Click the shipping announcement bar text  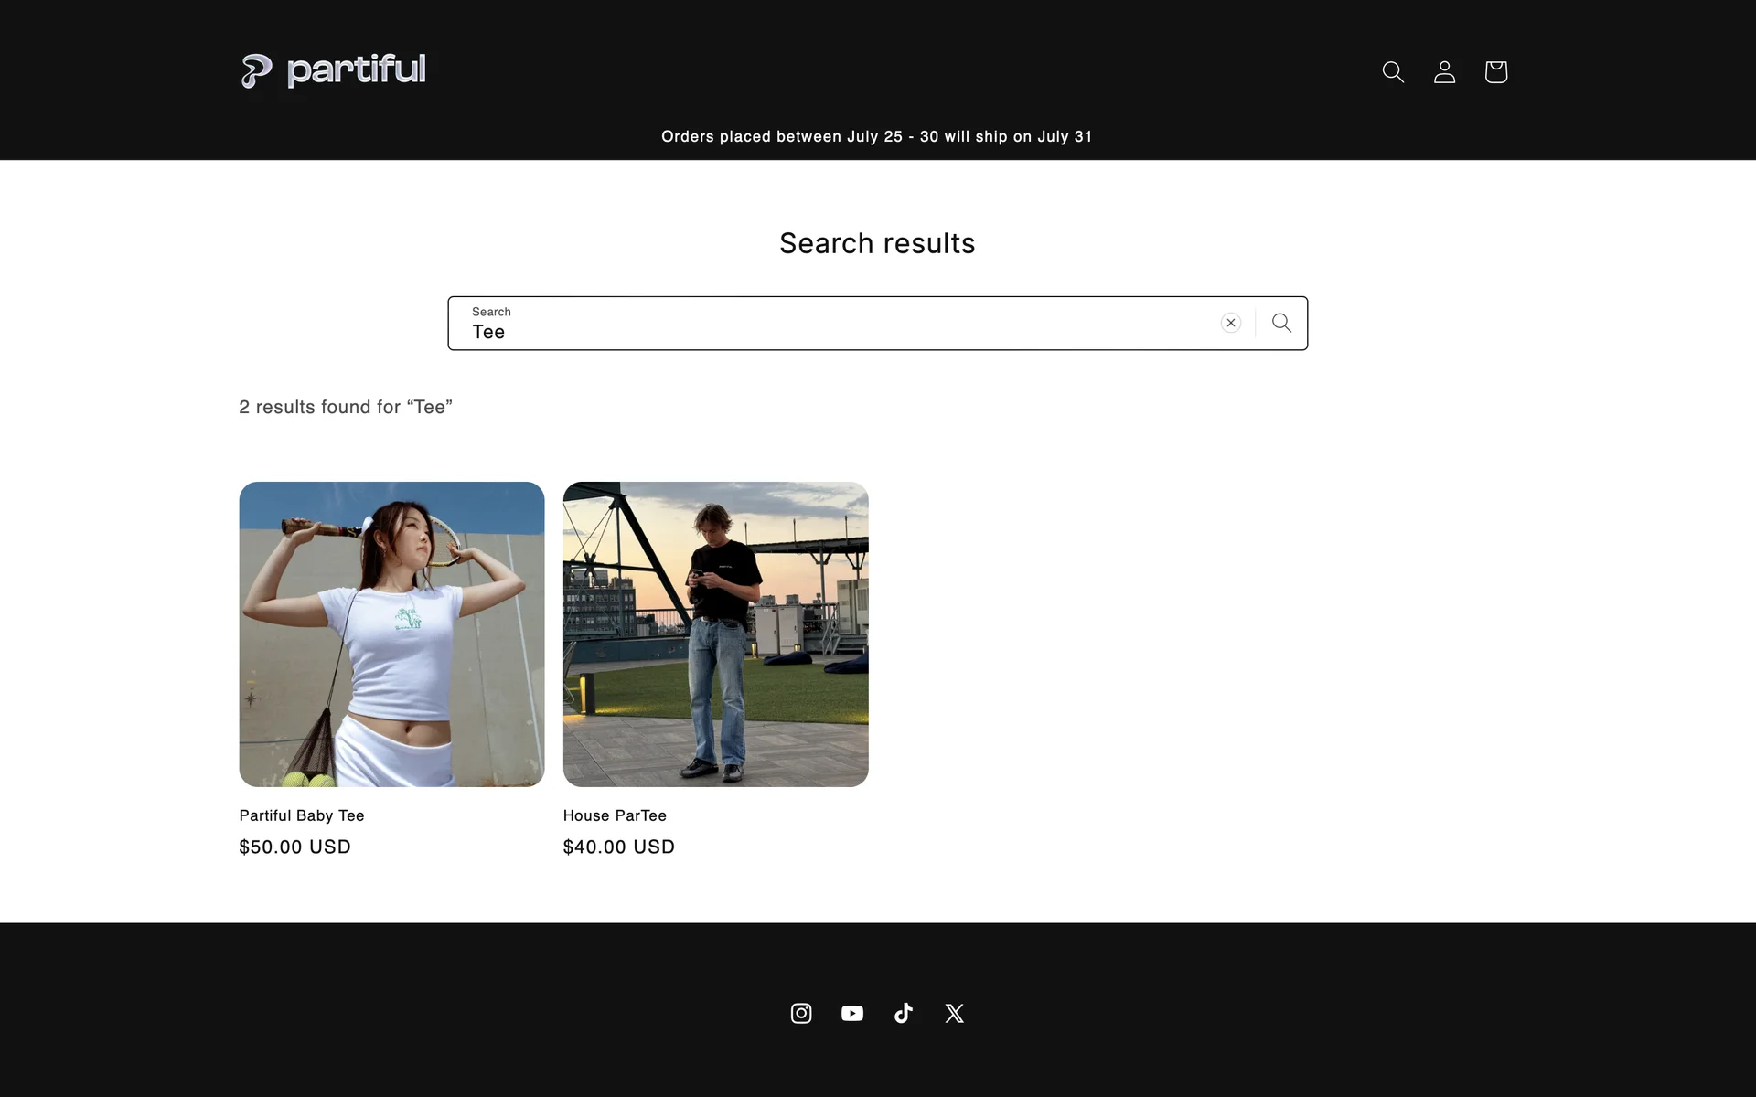tap(876, 136)
